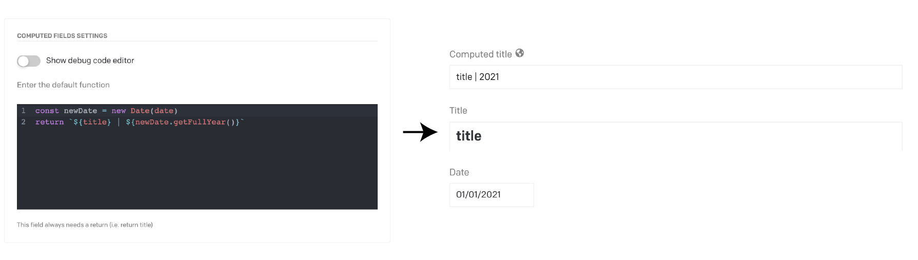Click line number 2 in the gutter

[24, 122]
